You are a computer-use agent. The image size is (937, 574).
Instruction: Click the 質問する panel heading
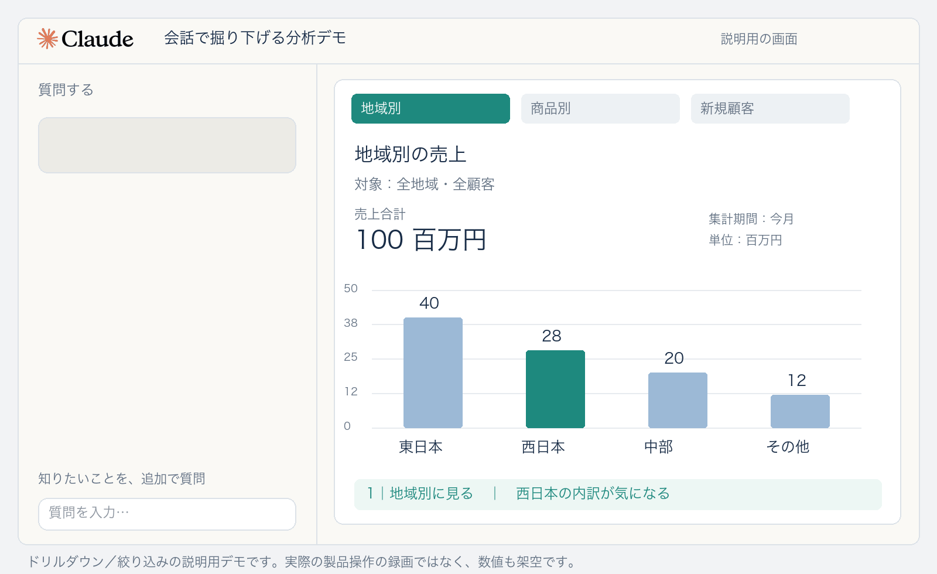(66, 90)
